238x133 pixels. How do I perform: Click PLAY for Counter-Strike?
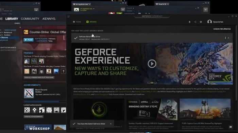29,40
